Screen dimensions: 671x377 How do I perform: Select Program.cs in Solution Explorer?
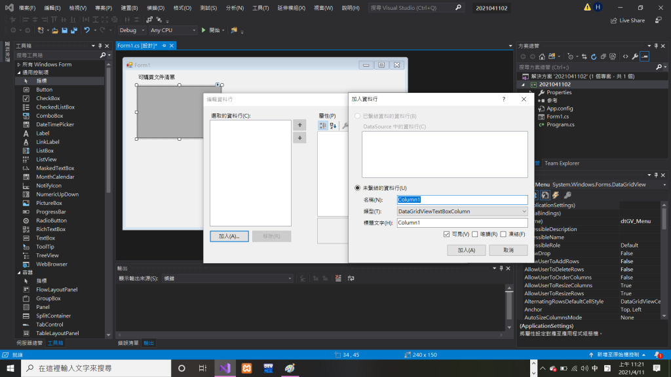click(560, 125)
